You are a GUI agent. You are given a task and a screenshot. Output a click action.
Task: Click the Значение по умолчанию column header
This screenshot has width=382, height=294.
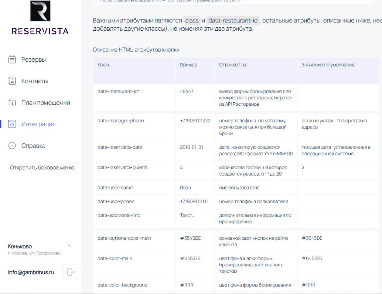(x=328, y=65)
